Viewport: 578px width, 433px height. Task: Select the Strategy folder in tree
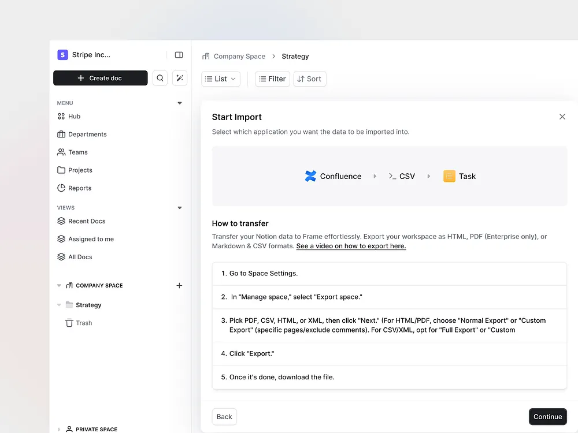88,305
